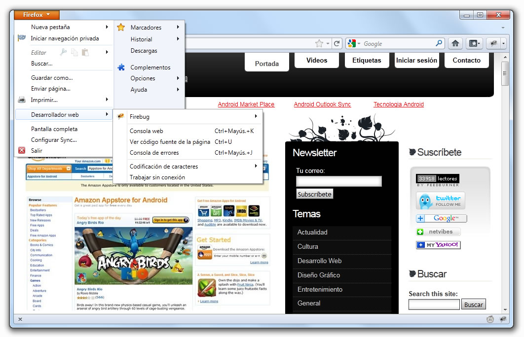Image resolution: width=524 pixels, height=337 pixels.
Task: Go to the home page via the house icon
Action: [x=455, y=43]
